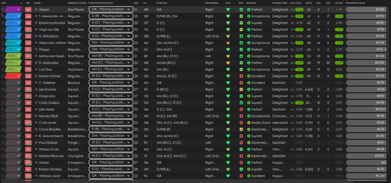Click Adrián's Hol info badge
The width and height of the screenshot is (391, 183).
click(28, 163)
